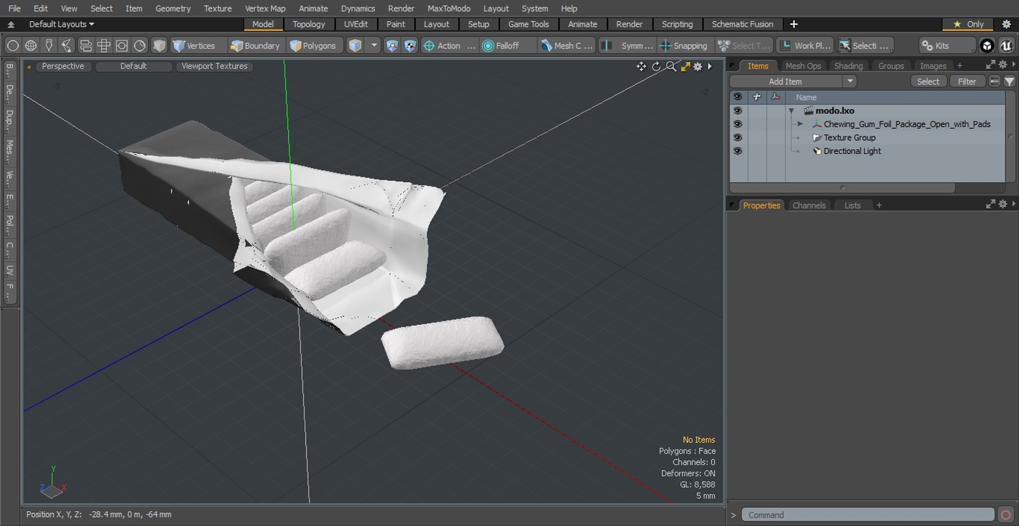This screenshot has width=1019, height=526.
Task: Open the Viewport Textures dropdown
Action: click(214, 66)
